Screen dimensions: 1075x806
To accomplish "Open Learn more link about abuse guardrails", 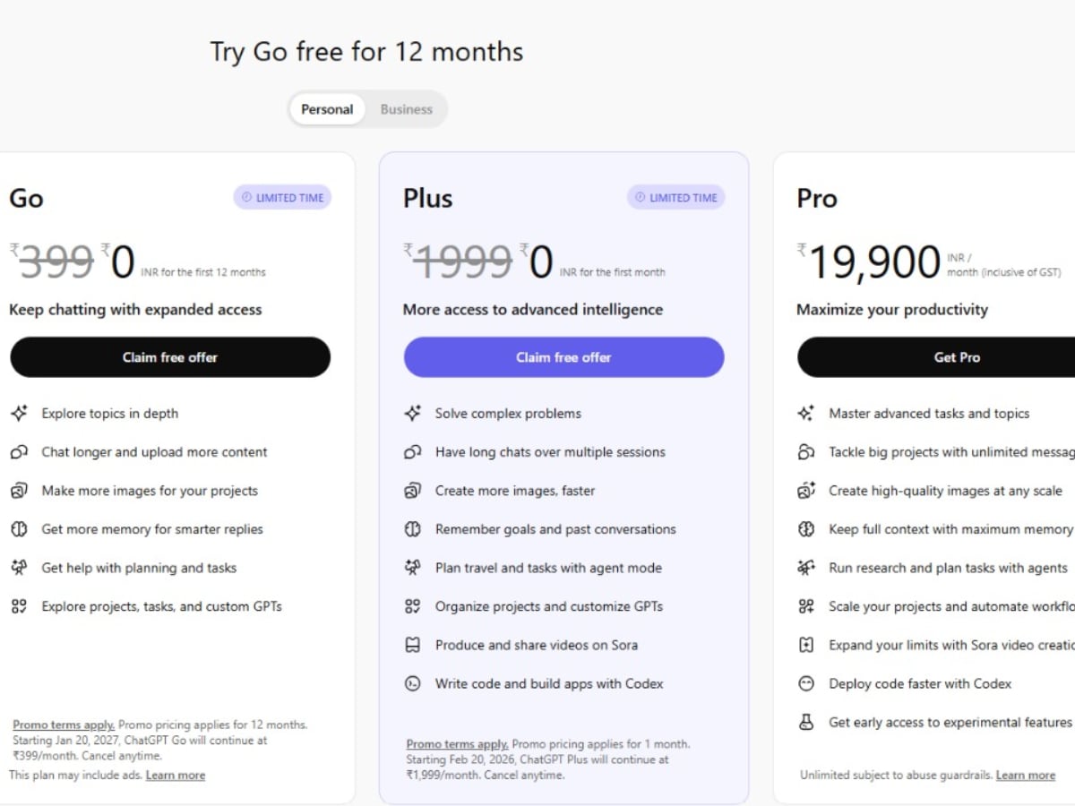I will pos(1025,776).
